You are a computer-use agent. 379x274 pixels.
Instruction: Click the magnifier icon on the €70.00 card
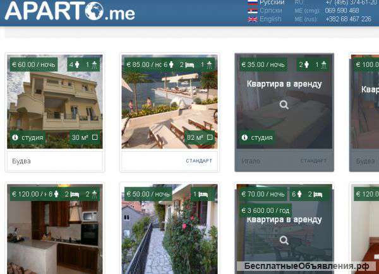(x=284, y=240)
